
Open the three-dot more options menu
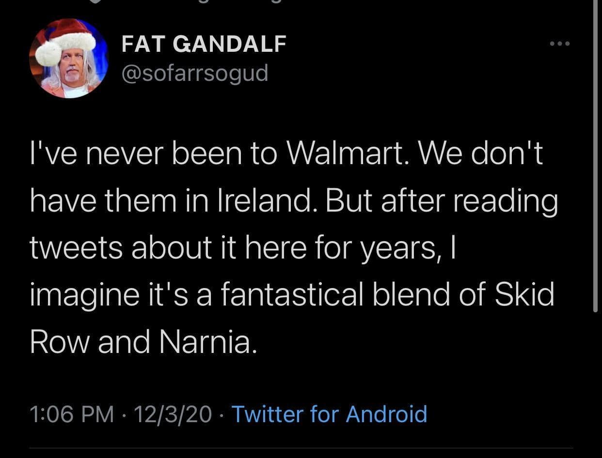(560, 45)
